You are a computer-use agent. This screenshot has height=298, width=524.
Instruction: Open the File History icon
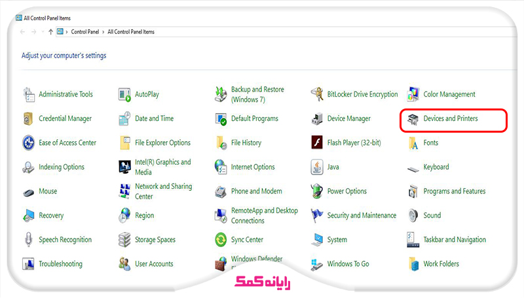point(221,143)
